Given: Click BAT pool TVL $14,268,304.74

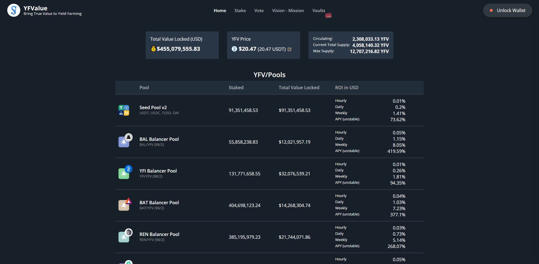Looking at the screenshot, I should [294, 205].
